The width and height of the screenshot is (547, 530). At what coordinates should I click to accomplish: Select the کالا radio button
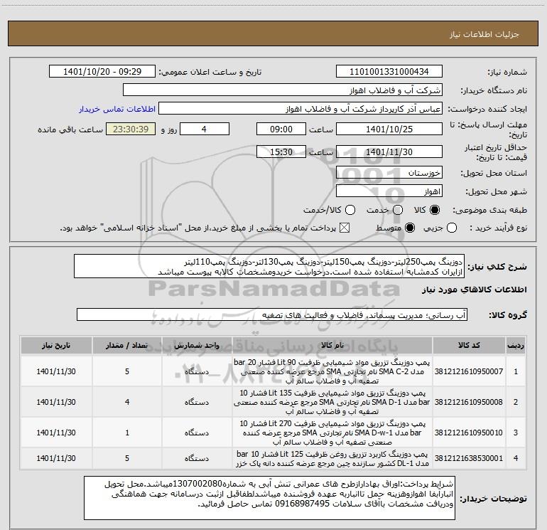coord(435,210)
